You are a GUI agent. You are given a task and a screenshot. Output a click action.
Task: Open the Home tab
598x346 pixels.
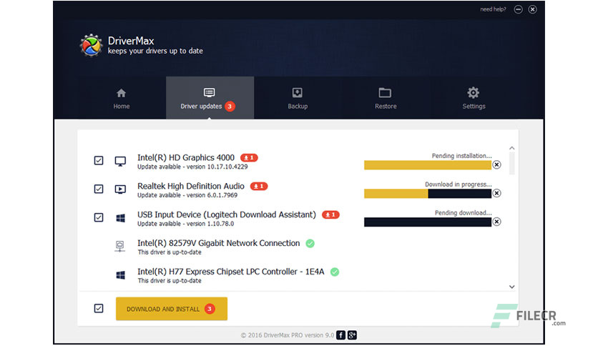[x=122, y=98]
